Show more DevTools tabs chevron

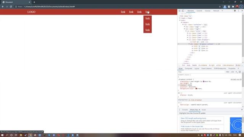[x=222, y=11]
